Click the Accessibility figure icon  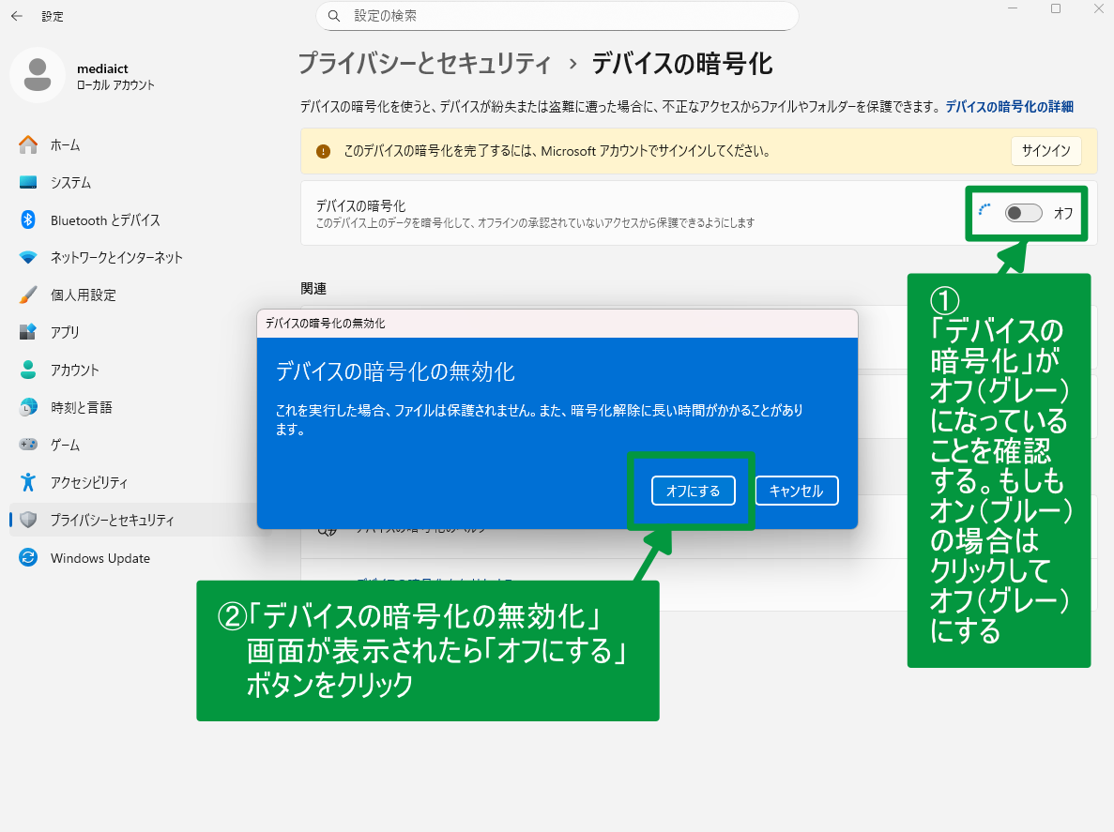point(28,482)
